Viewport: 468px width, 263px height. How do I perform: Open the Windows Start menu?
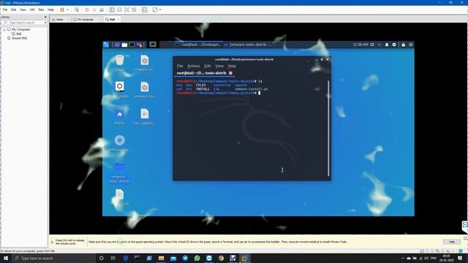[x=6, y=258]
